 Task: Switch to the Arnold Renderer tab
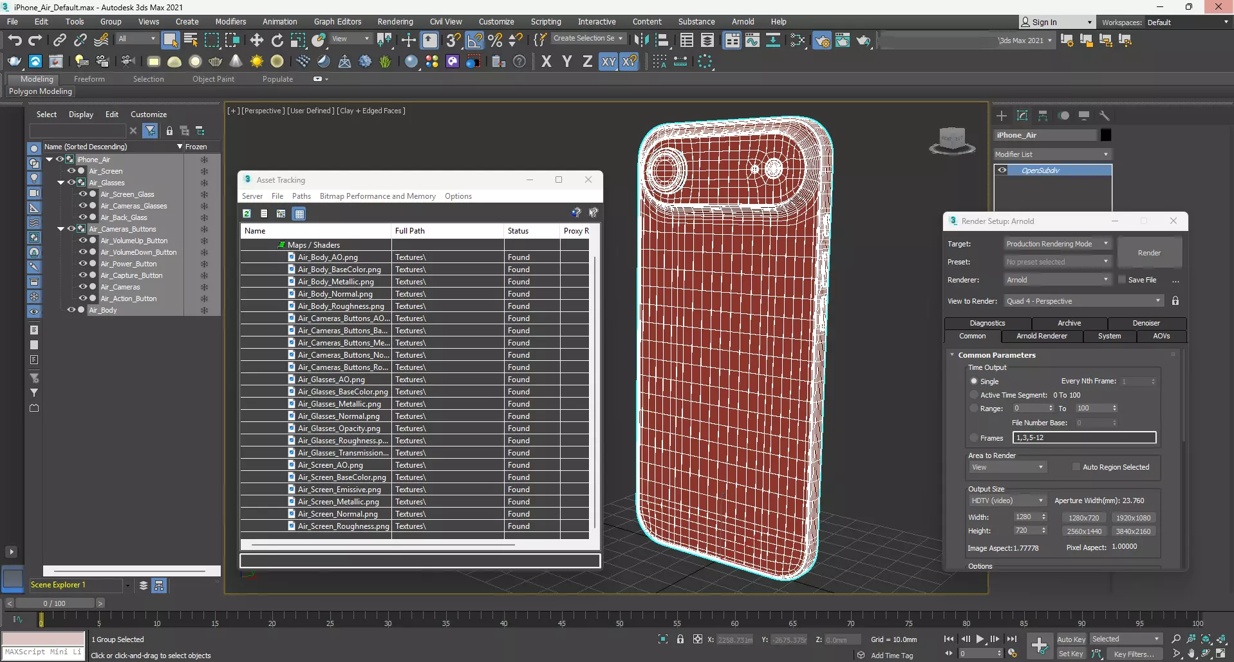(1041, 336)
